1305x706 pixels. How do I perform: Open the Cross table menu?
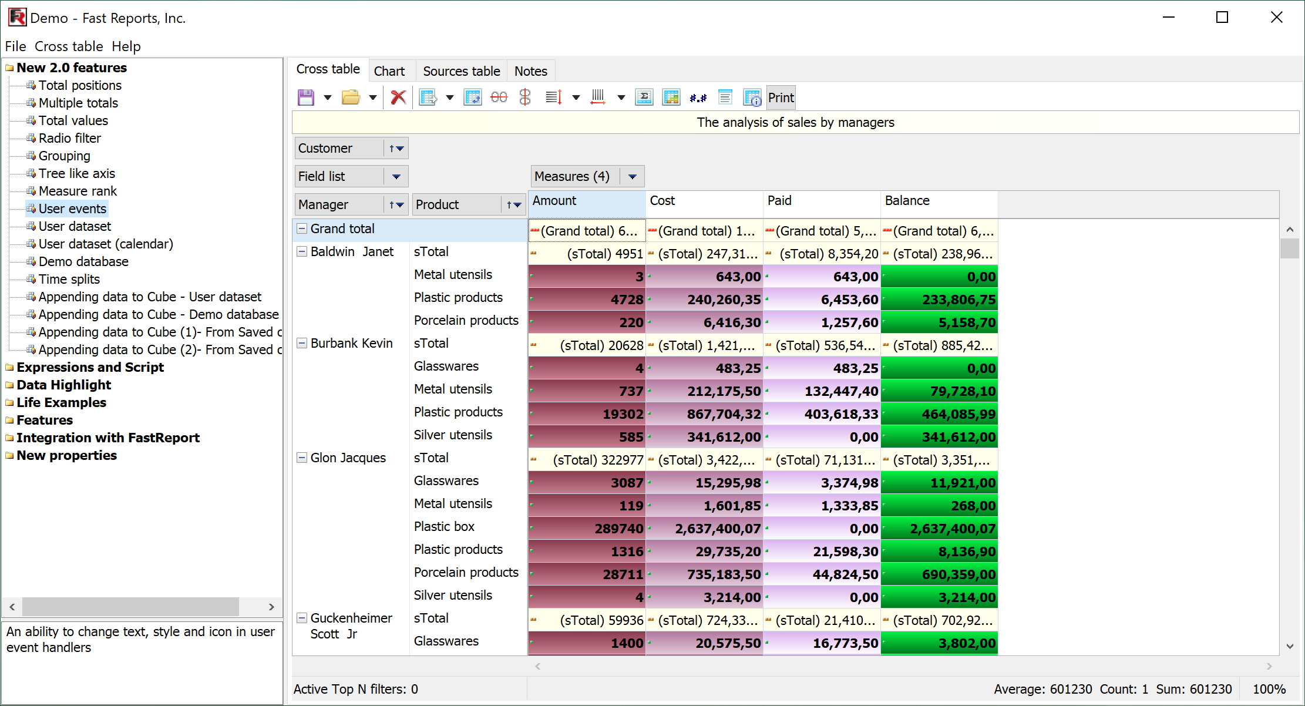69,46
